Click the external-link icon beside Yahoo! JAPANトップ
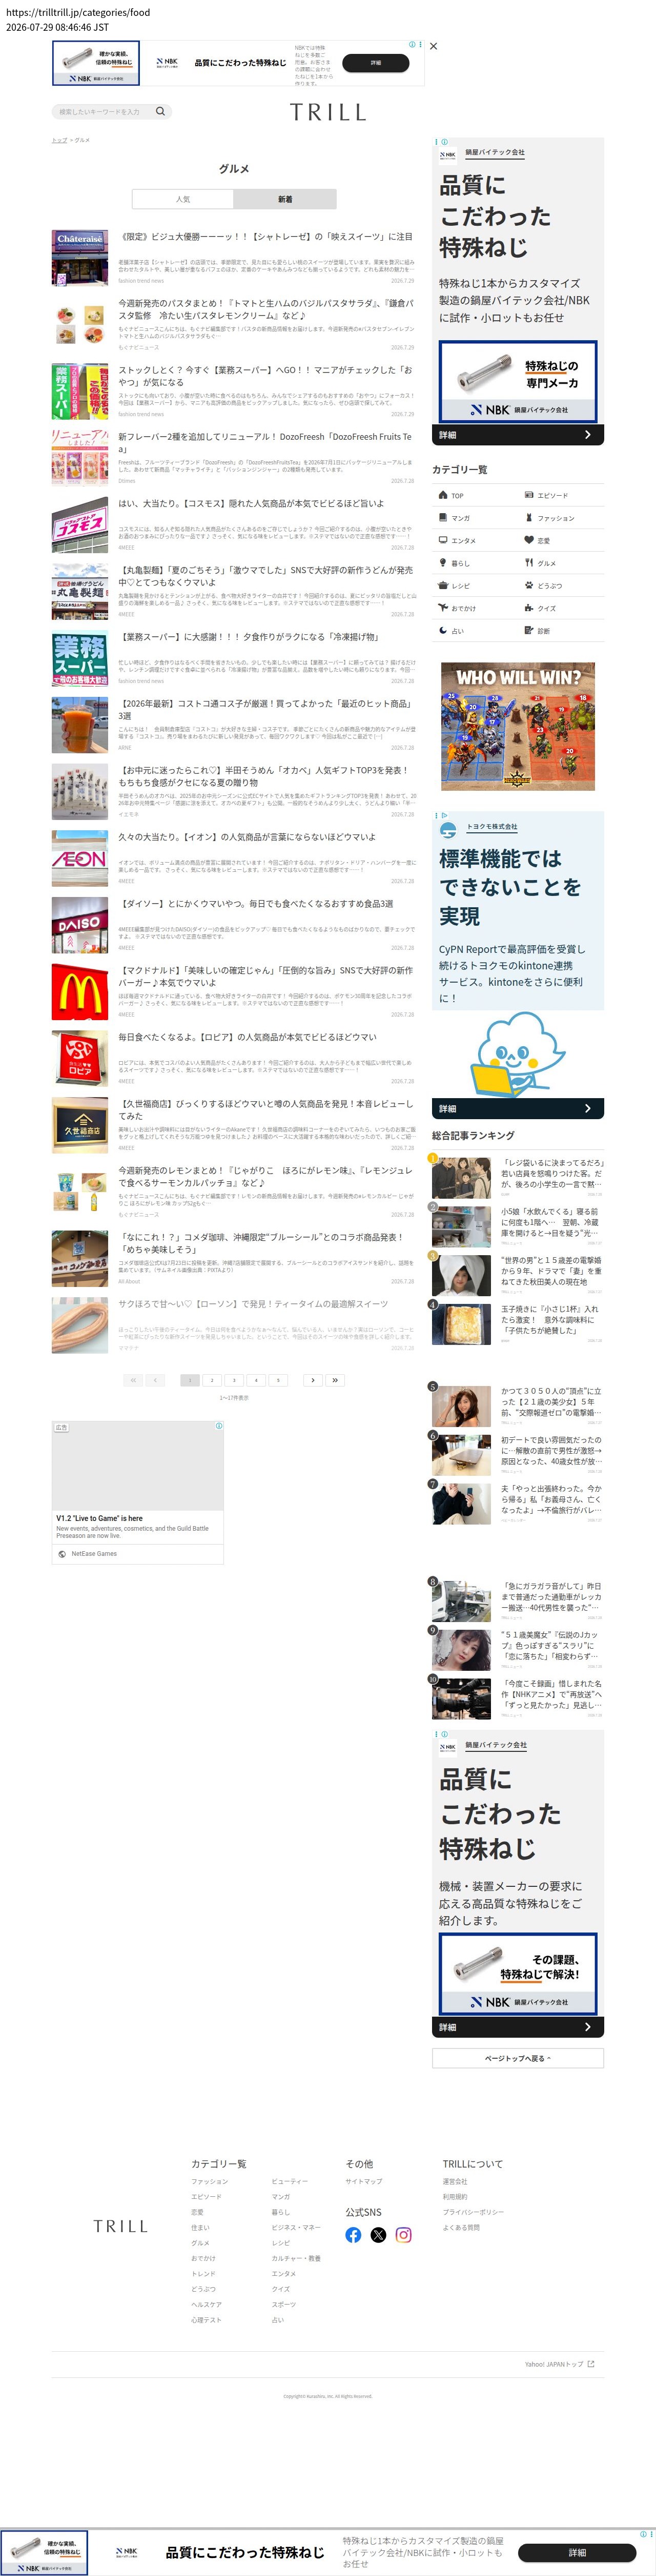 [x=591, y=2364]
